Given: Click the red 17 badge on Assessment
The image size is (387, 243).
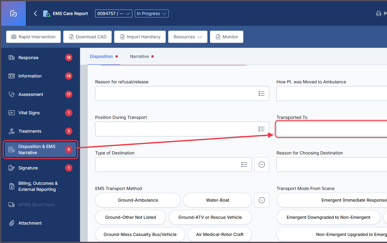Looking at the screenshot, I should tap(69, 94).
